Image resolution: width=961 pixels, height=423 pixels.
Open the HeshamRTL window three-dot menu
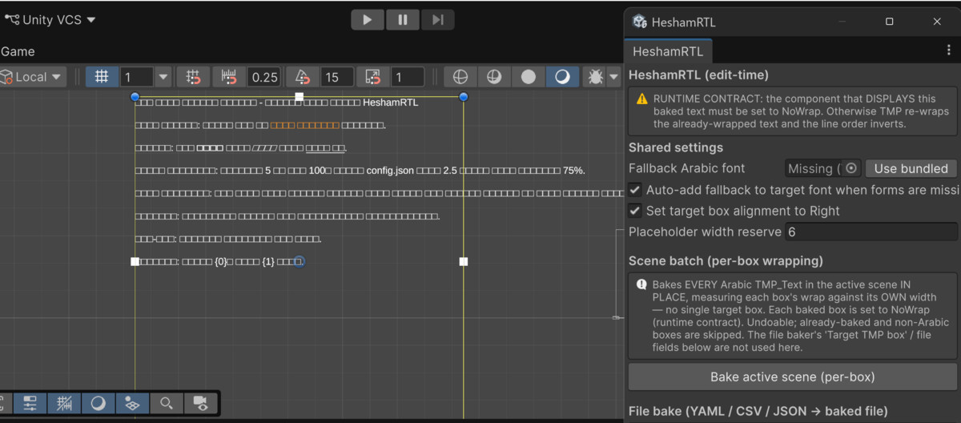click(x=949, y=50)
